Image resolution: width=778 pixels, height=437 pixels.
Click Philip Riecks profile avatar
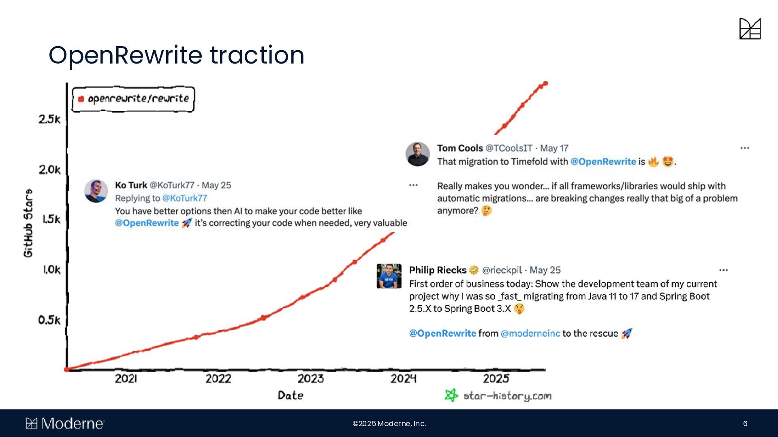(389, 276)
